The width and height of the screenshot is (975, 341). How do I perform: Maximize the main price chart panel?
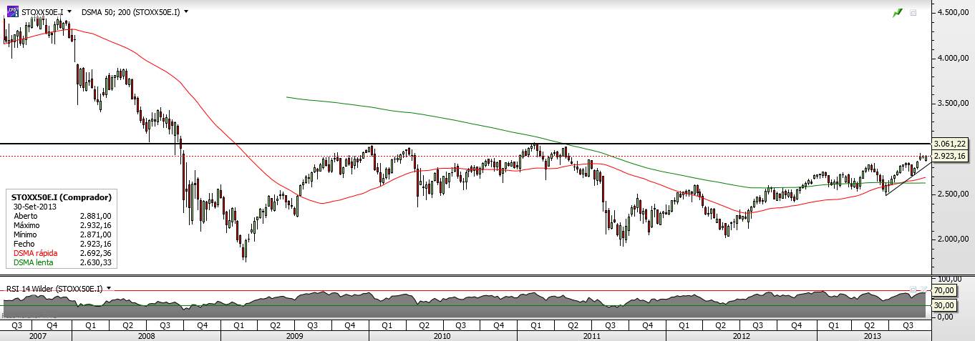pyautogui.click(x=913, y=12)
